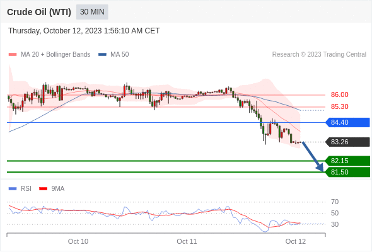Toggle the RSI legend entry
Screen dimensions: 372x252
tap(20, 189)
